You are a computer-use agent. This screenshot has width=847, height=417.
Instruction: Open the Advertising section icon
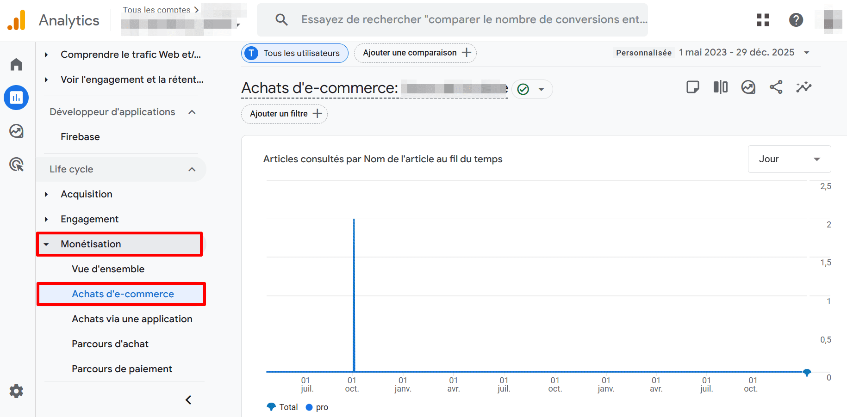coord(16,165)
